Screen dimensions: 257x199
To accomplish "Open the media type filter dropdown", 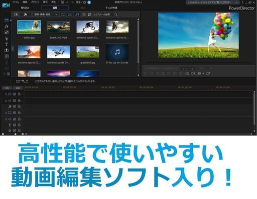I will coord(45,14).
